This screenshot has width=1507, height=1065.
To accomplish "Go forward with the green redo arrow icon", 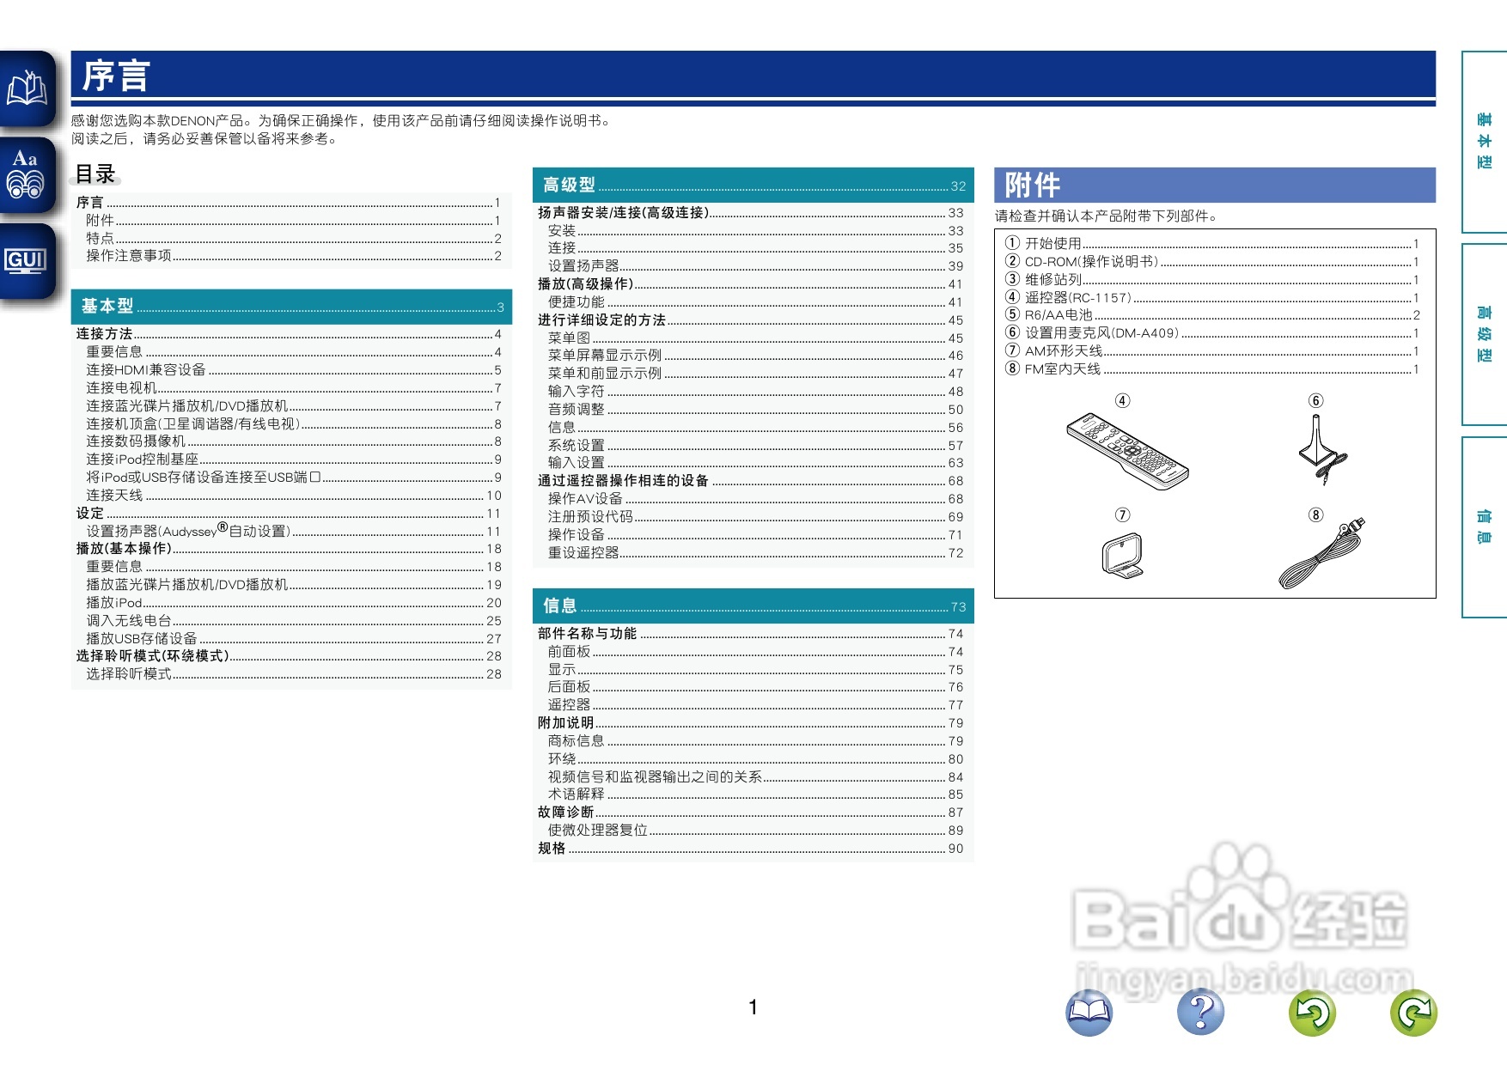I will point(1413,1012).
